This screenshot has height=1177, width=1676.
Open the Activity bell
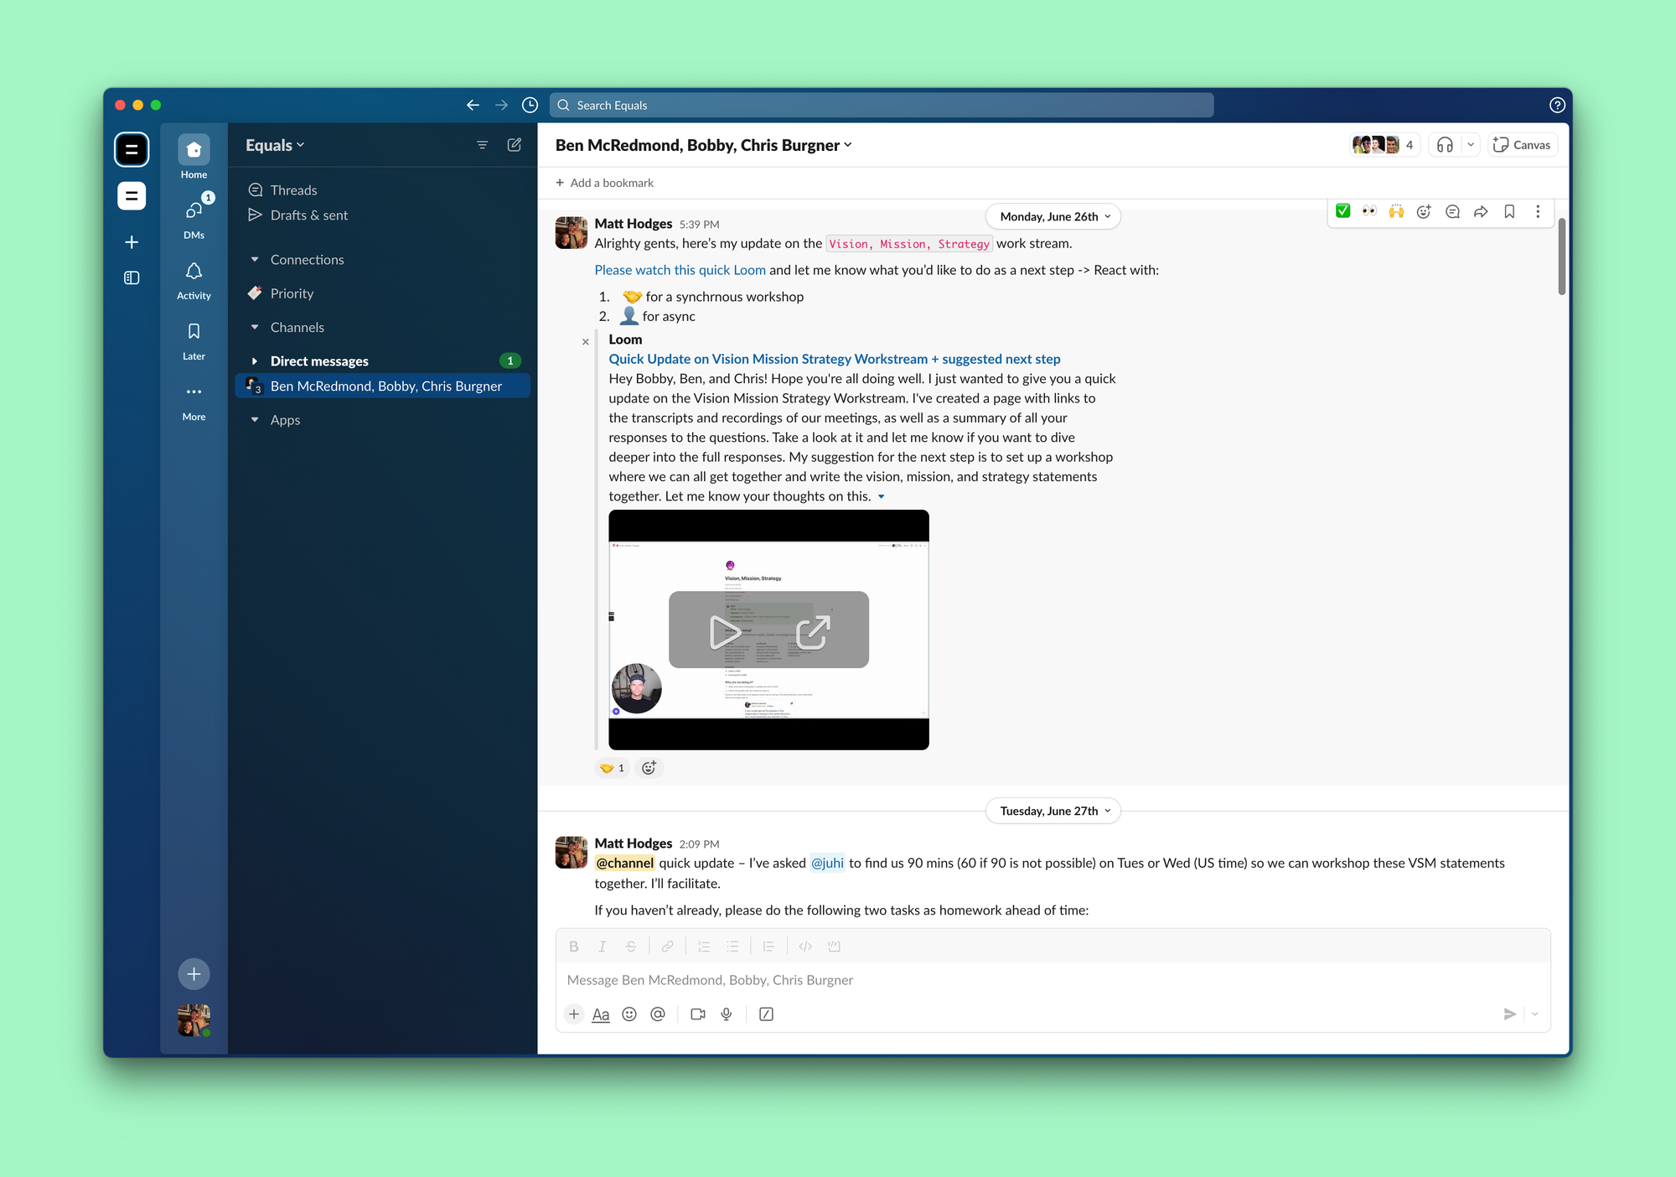click(194, 280)
